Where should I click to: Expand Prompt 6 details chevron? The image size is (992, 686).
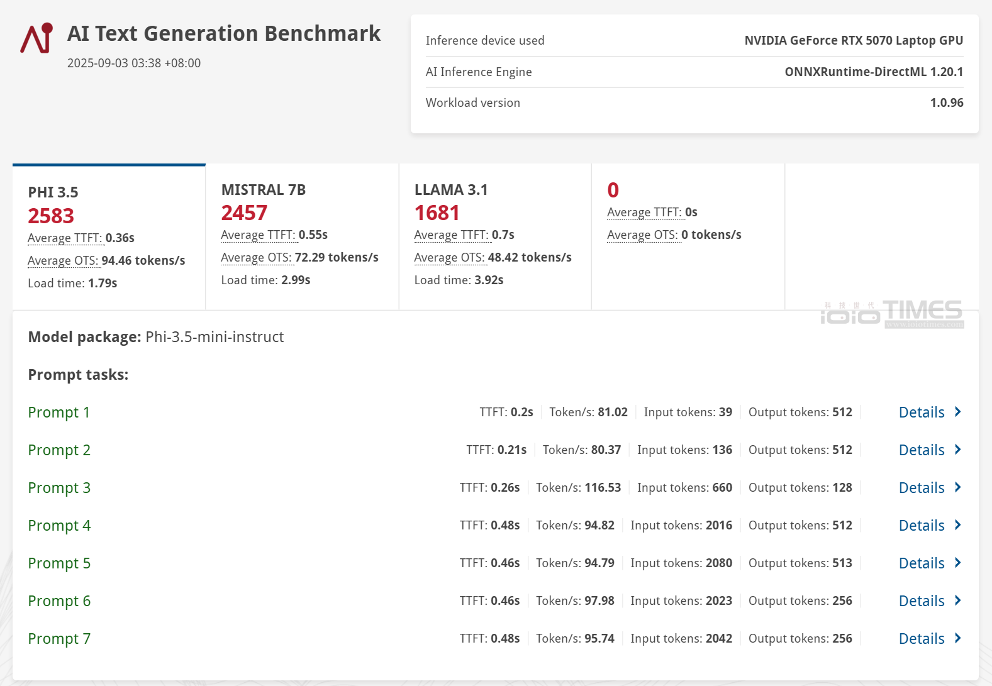(958, 600)
